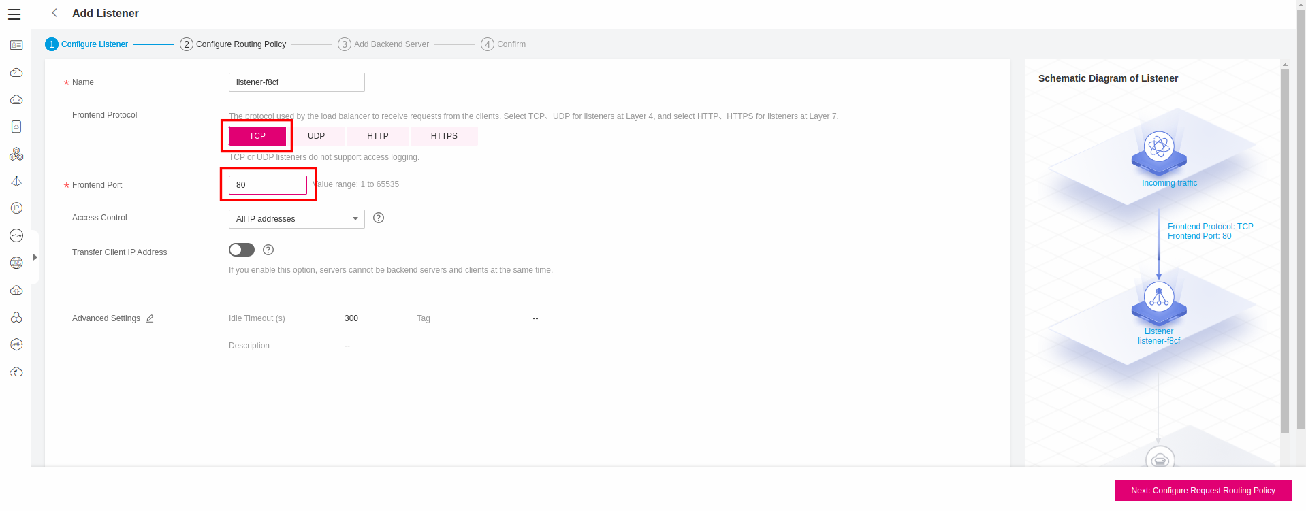Open the hamburger menu
This screenshot has height=511, width=1306.
click(x=14, y=14)
